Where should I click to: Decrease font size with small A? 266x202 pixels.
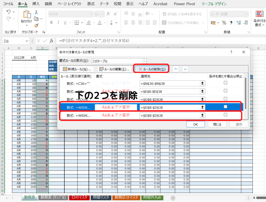(x=116, y=14)
